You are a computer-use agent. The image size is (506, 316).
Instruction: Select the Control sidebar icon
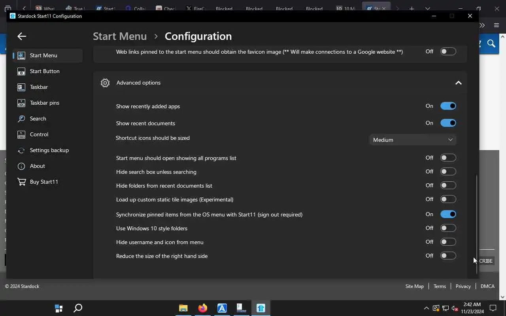(x=21, y=134)
